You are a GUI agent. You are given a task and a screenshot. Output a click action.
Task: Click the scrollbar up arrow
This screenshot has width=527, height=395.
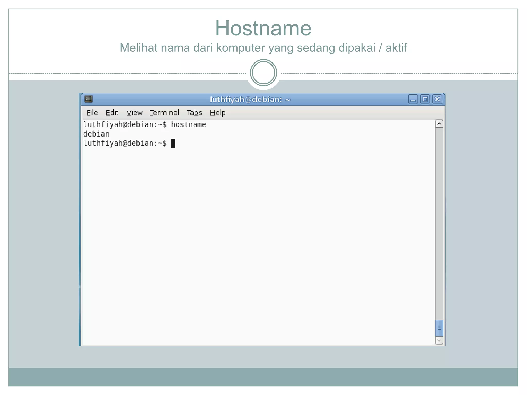439,124
